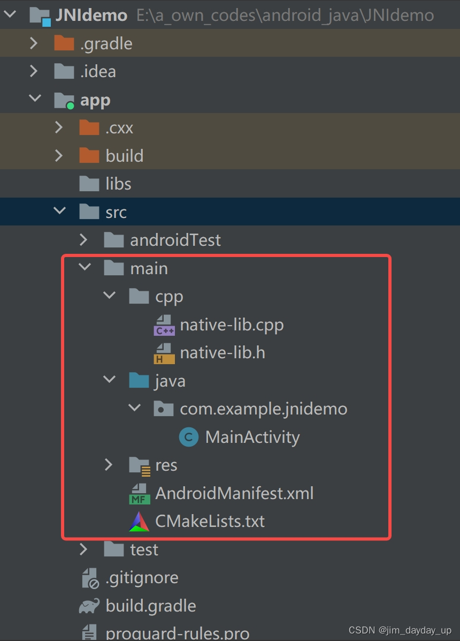460x641 pixels.
Task: Select the src folder name
Action: (x=116, y=213)
